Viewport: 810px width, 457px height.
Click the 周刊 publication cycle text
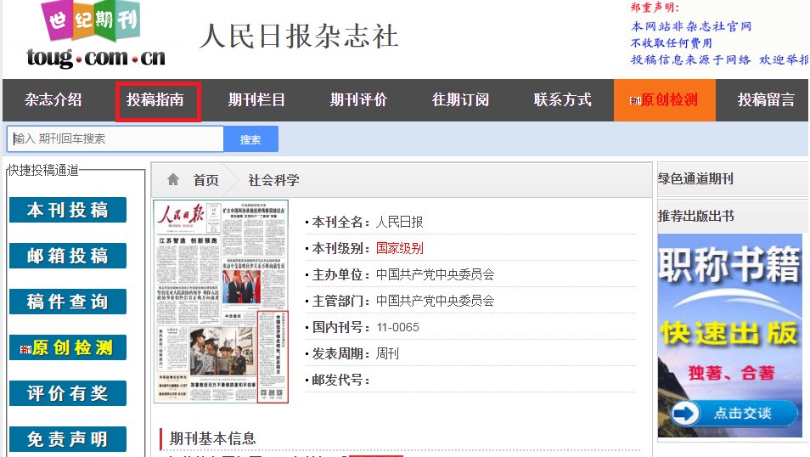coord(387,353)
